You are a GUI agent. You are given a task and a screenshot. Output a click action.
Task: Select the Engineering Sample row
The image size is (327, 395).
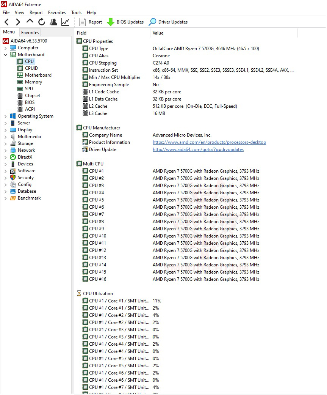click(x=186, y=85)
